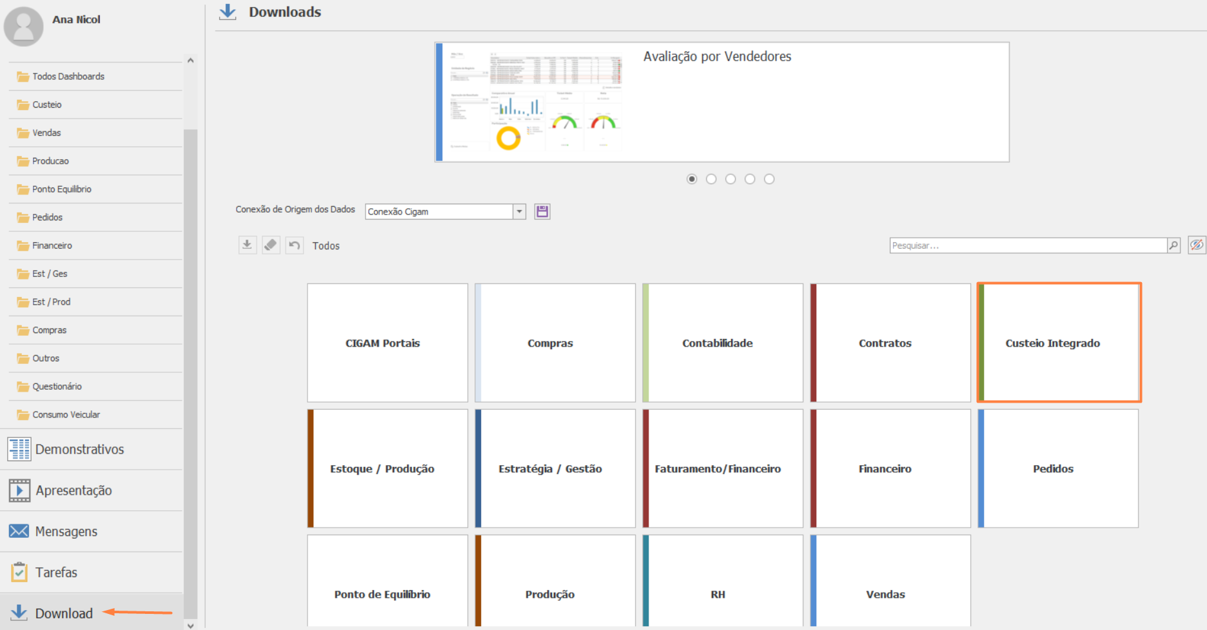
Task: Click the sidebar scroll up arrow
Action: [x=190, y=61]
